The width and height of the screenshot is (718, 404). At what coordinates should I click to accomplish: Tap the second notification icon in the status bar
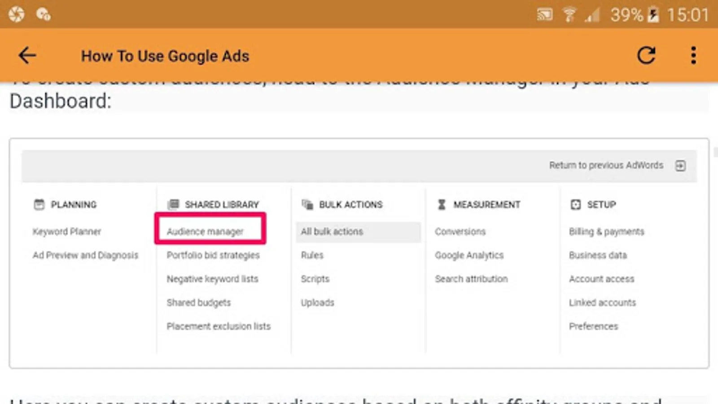(x=43, y=14)
